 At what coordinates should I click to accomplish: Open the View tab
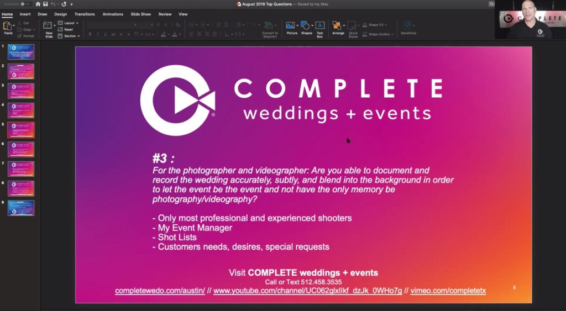(183, 14)
